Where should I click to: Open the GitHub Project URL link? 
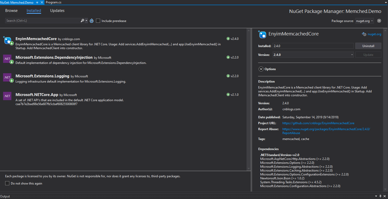[x=318, y=123]
